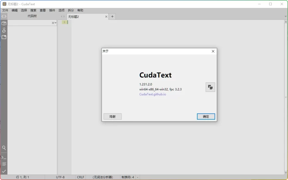Viewport: 288px width, 180px height.
Task: Open the 插件 menu
Action: coord(52,10)
